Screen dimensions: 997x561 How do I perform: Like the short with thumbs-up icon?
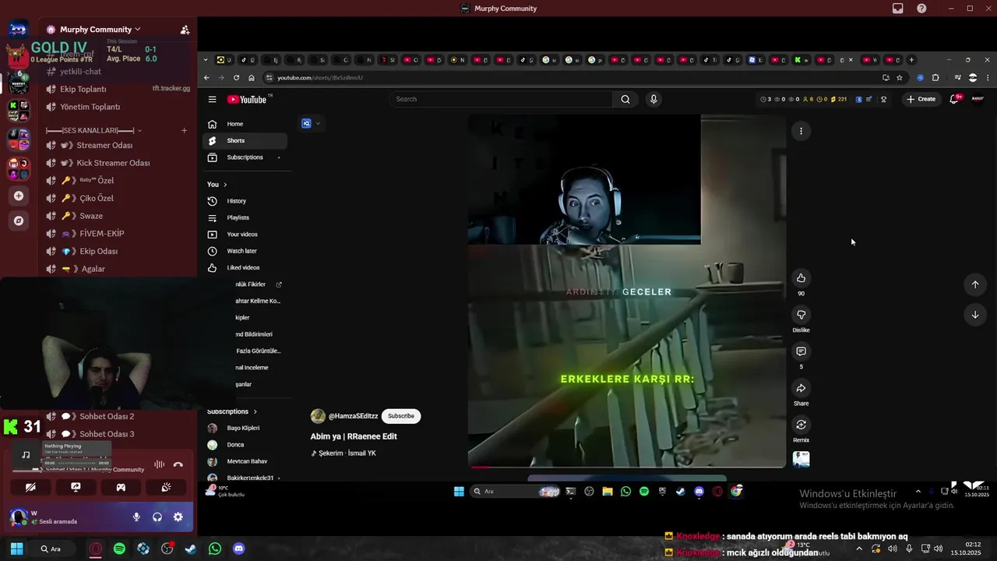click(801, 278)
